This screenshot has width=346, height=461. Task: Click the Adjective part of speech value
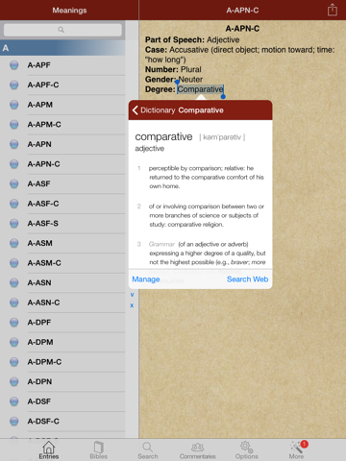click(223, 39)
